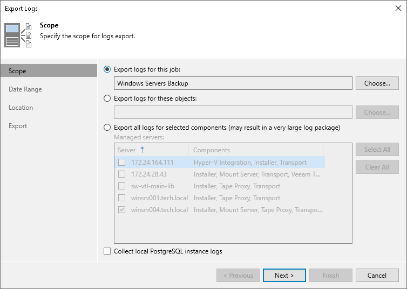
Task: Click sw-vtl-main-lib components cell
Action: point(237,186)
